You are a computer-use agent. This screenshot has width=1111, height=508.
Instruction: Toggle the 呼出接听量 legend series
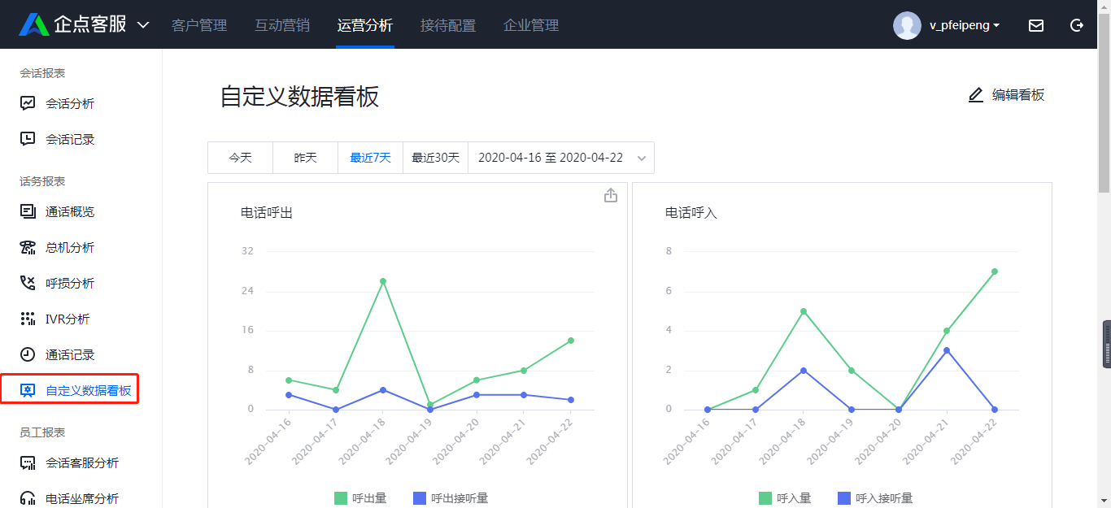coord(451,498)
